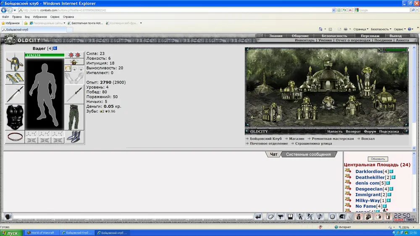Click the smiley emoticon chat icon
The image size is (420, 236).
pyautogui.click(x=332, y=217)
